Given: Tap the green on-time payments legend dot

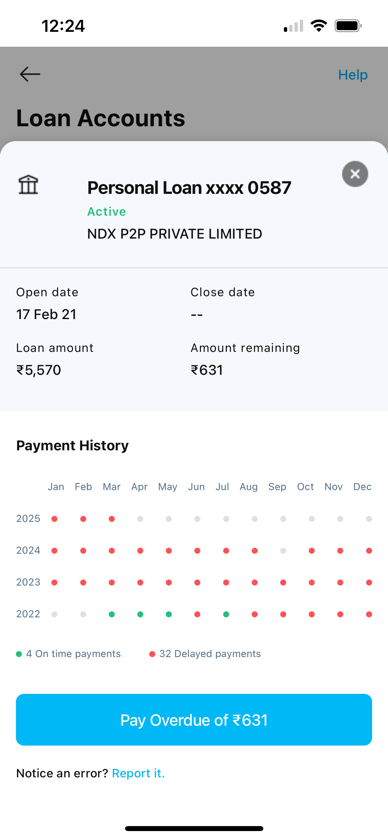Looking at the screenshot, I should coord(19,654).
